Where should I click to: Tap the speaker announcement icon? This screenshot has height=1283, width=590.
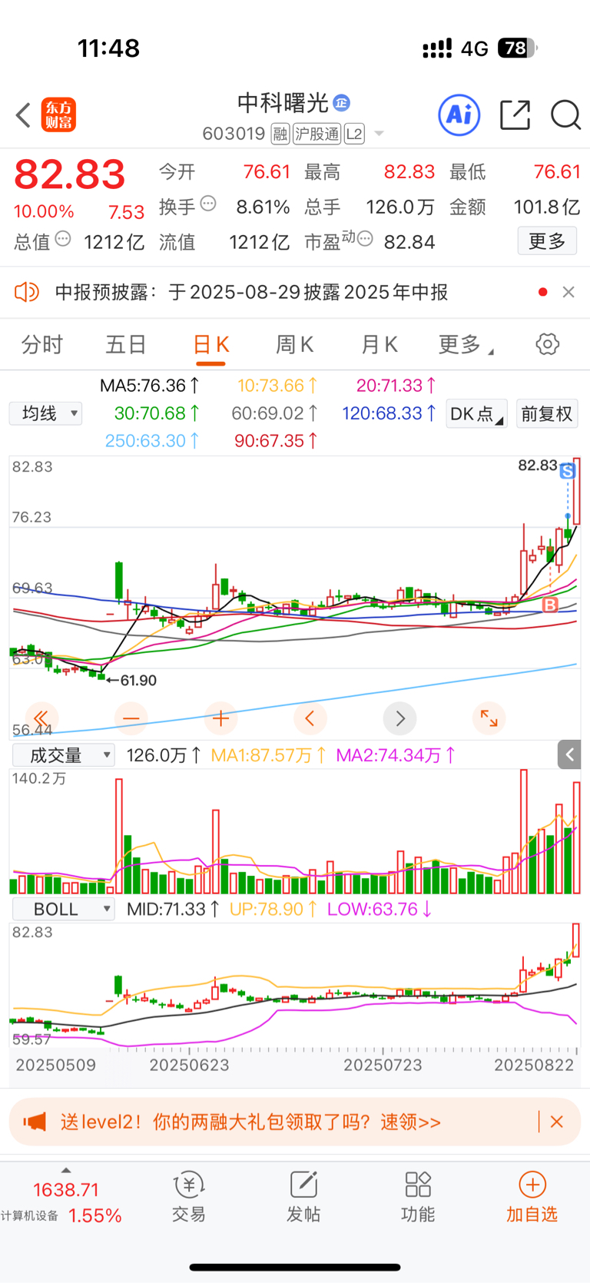[x=27, y=292]
